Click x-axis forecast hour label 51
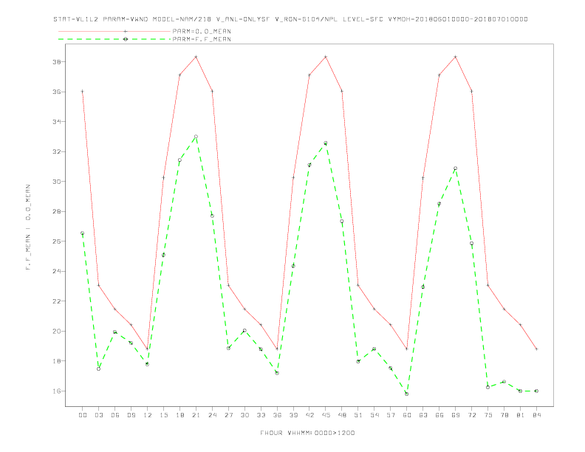 click(x=358, y=415)
